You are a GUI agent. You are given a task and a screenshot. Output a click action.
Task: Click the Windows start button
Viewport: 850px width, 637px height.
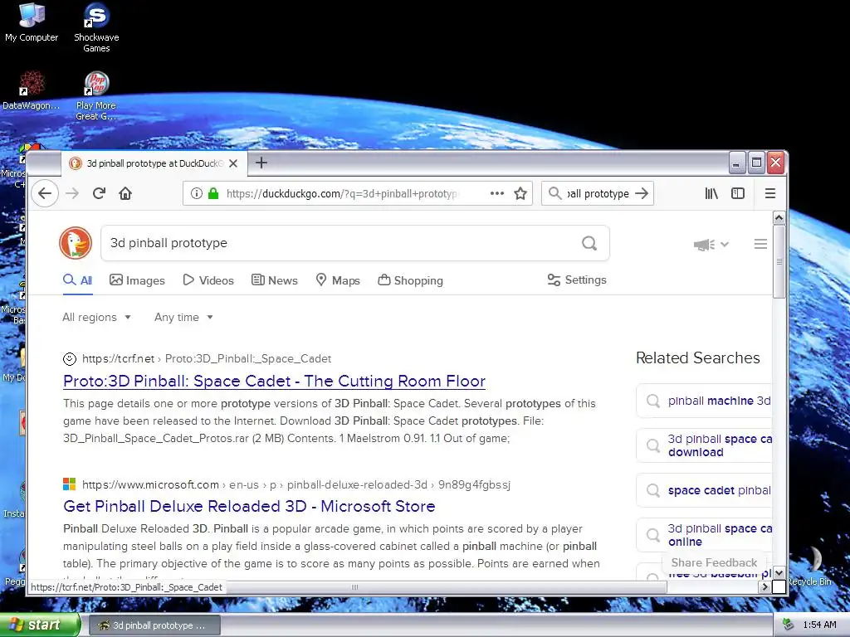(40, 625)
